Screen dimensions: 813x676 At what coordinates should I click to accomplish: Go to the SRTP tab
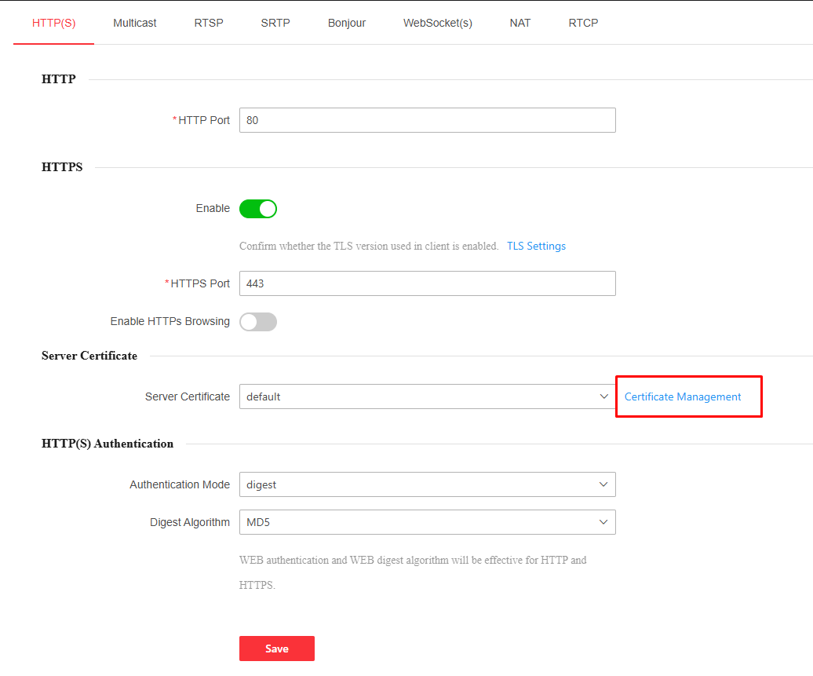[x=275, y=23]
